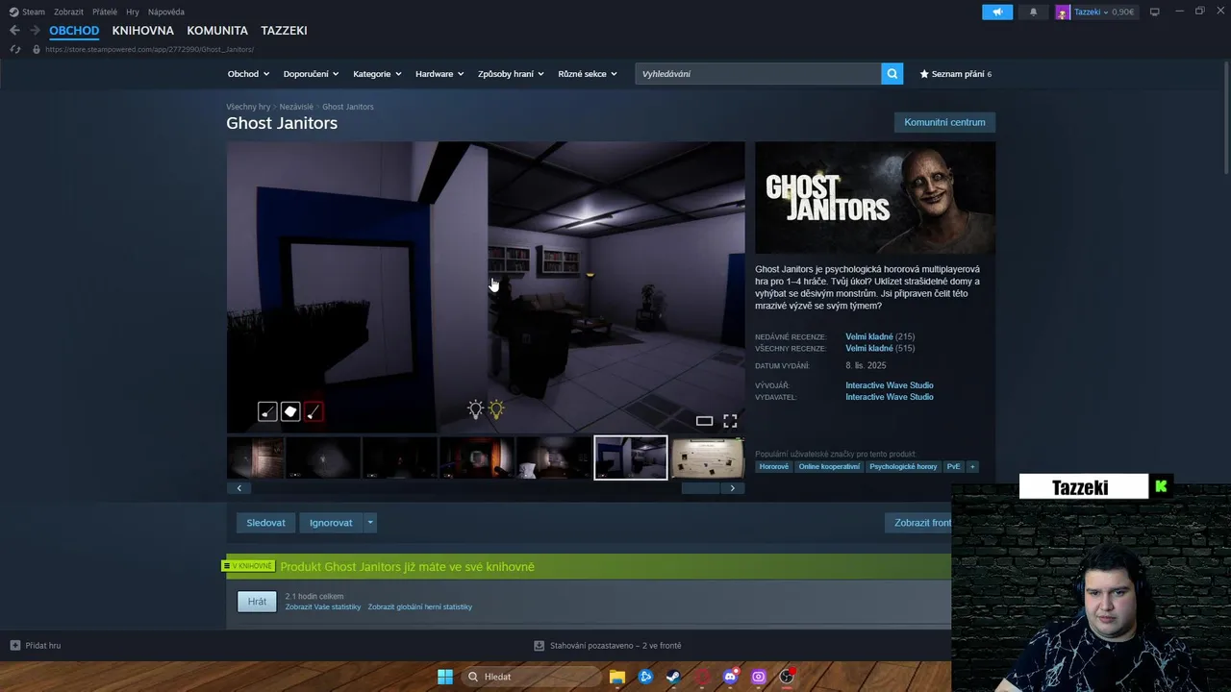This screenshot has width=1231, height=692.
Task: Click the Zobrazit frontu button
Action: [918, 523]
